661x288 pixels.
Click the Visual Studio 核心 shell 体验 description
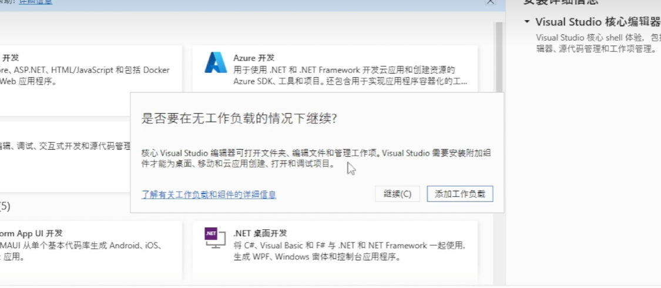(x=598, y=43)
